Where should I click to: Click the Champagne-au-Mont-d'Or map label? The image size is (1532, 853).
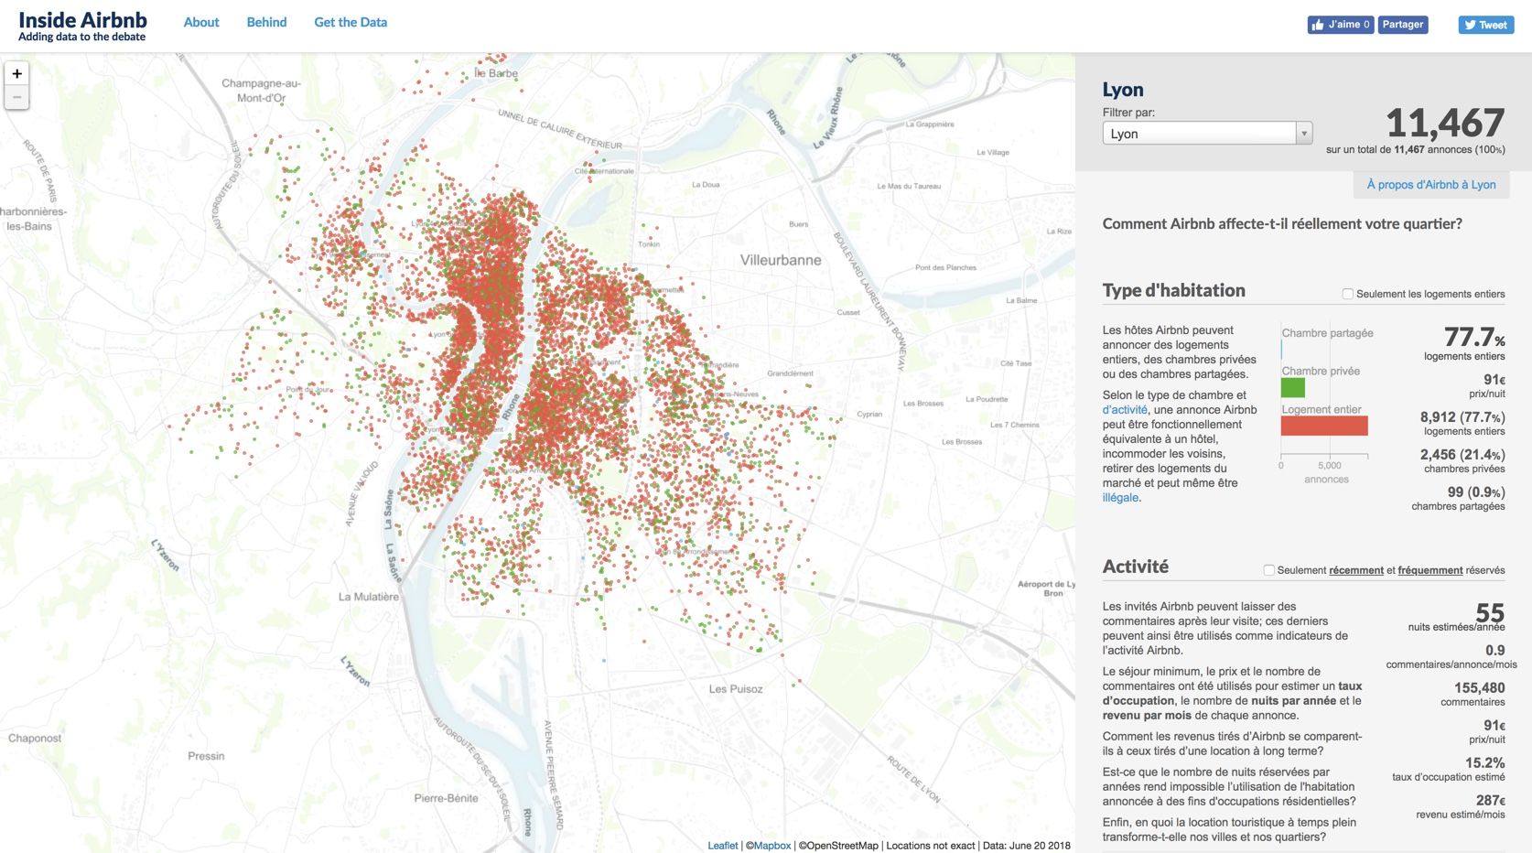coord(261,91)
